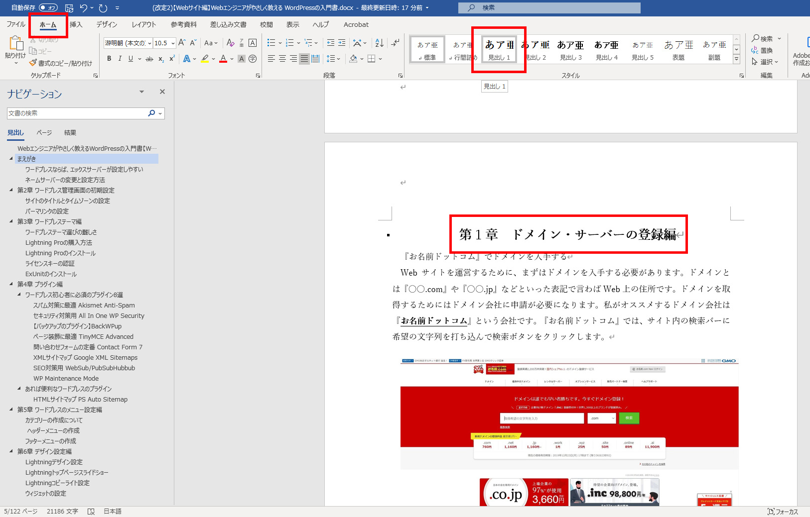
Task: Align text left icon
Action: [x=271, y=59]
